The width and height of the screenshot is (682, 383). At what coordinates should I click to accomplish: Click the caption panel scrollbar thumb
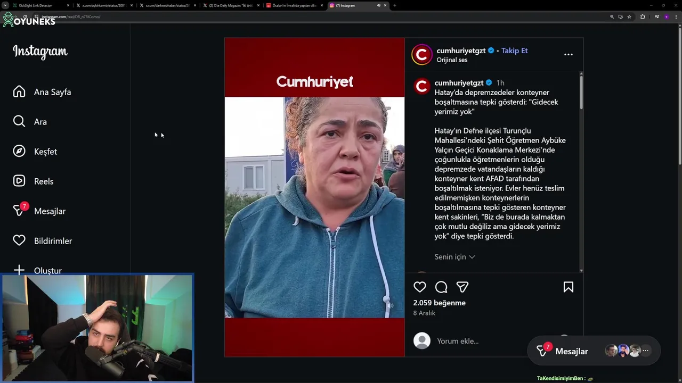pos(581,94)
